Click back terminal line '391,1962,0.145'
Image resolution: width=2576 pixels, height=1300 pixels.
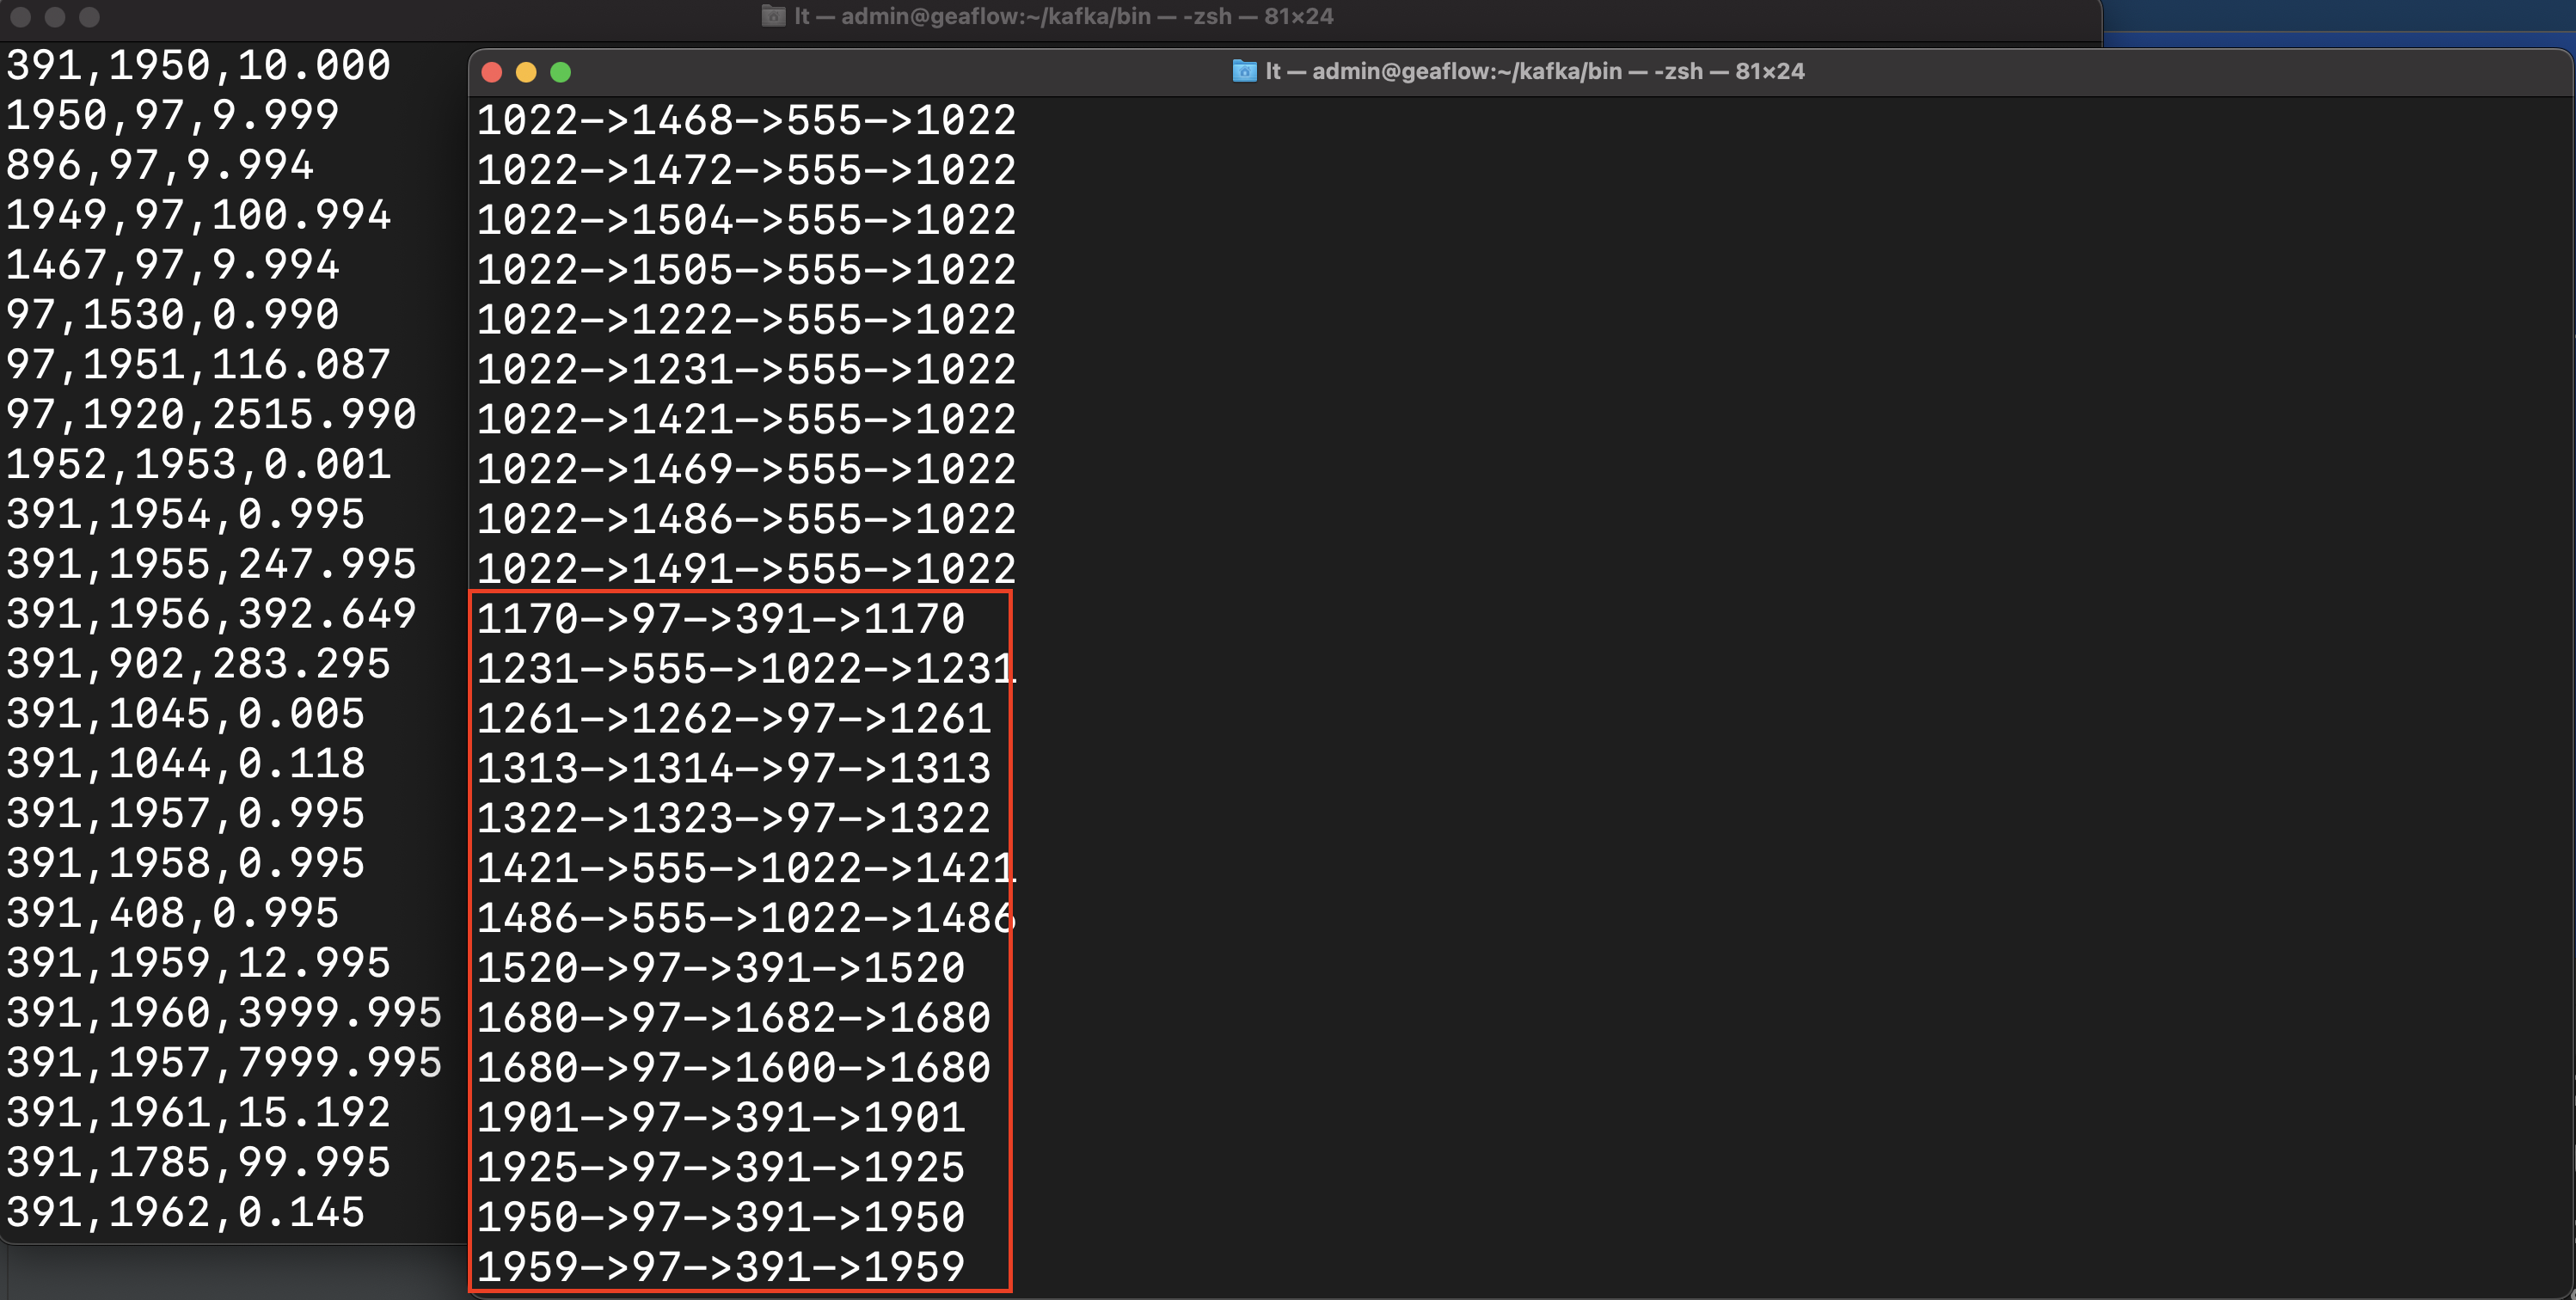(185, 1213)
